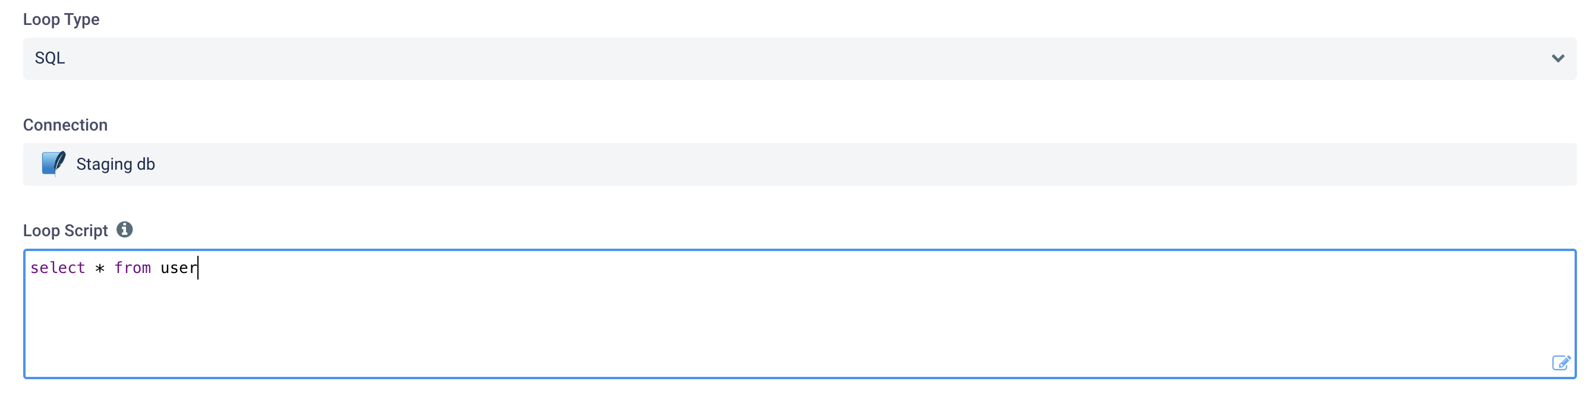This screenshot has height=400, width=1593.
Task: Open the Staging db connection selector
Action: pos(799,164)
